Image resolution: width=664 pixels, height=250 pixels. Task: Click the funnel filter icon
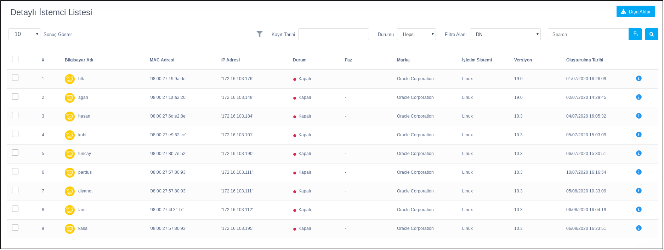pyautogui.click(x=259, y=34)
